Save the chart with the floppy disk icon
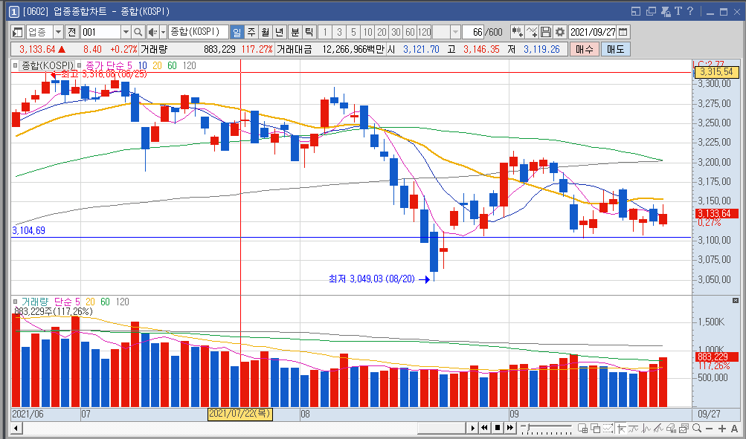The width and height of the screenshot is (746, 439). tap(546, 32)
